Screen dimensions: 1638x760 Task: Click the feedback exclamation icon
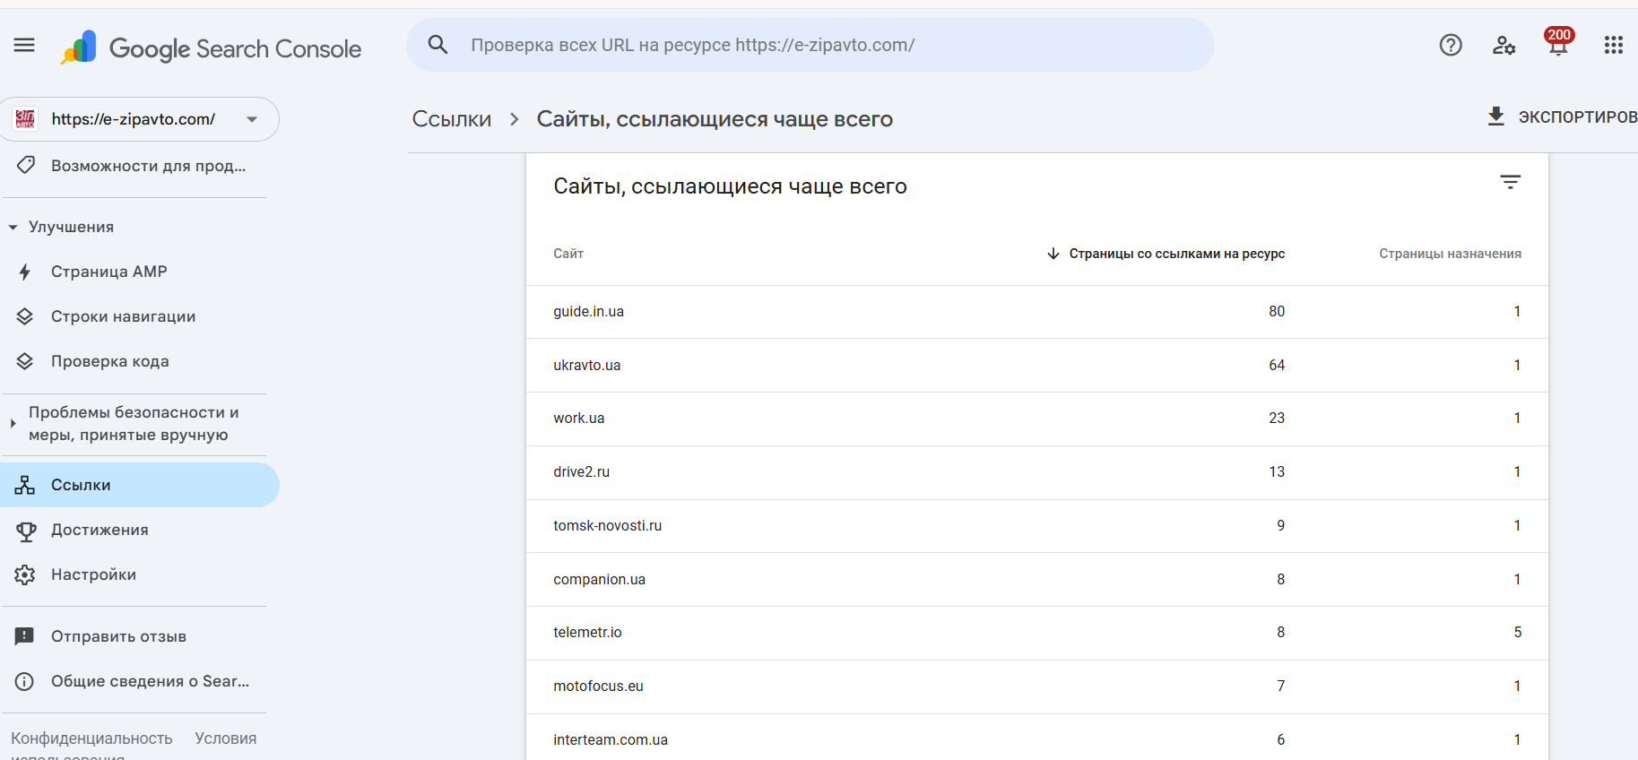click(x=24, y=636)
